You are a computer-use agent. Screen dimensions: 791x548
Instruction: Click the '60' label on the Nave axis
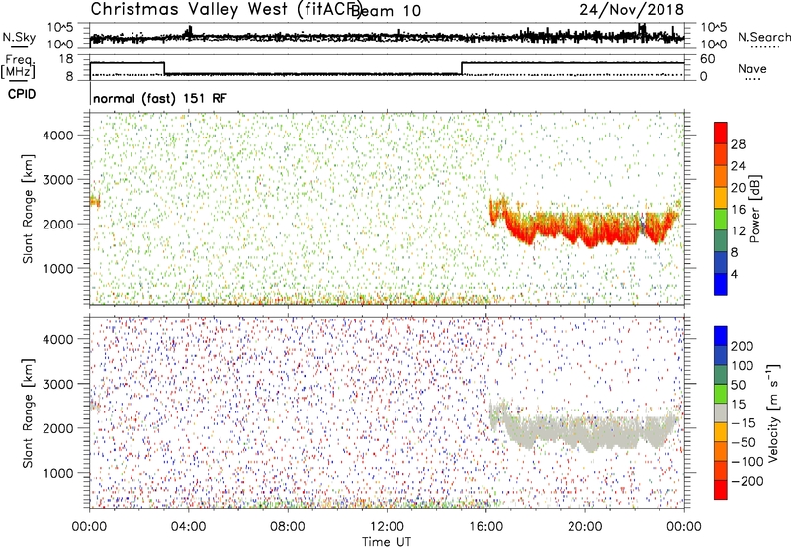[708, 59]
